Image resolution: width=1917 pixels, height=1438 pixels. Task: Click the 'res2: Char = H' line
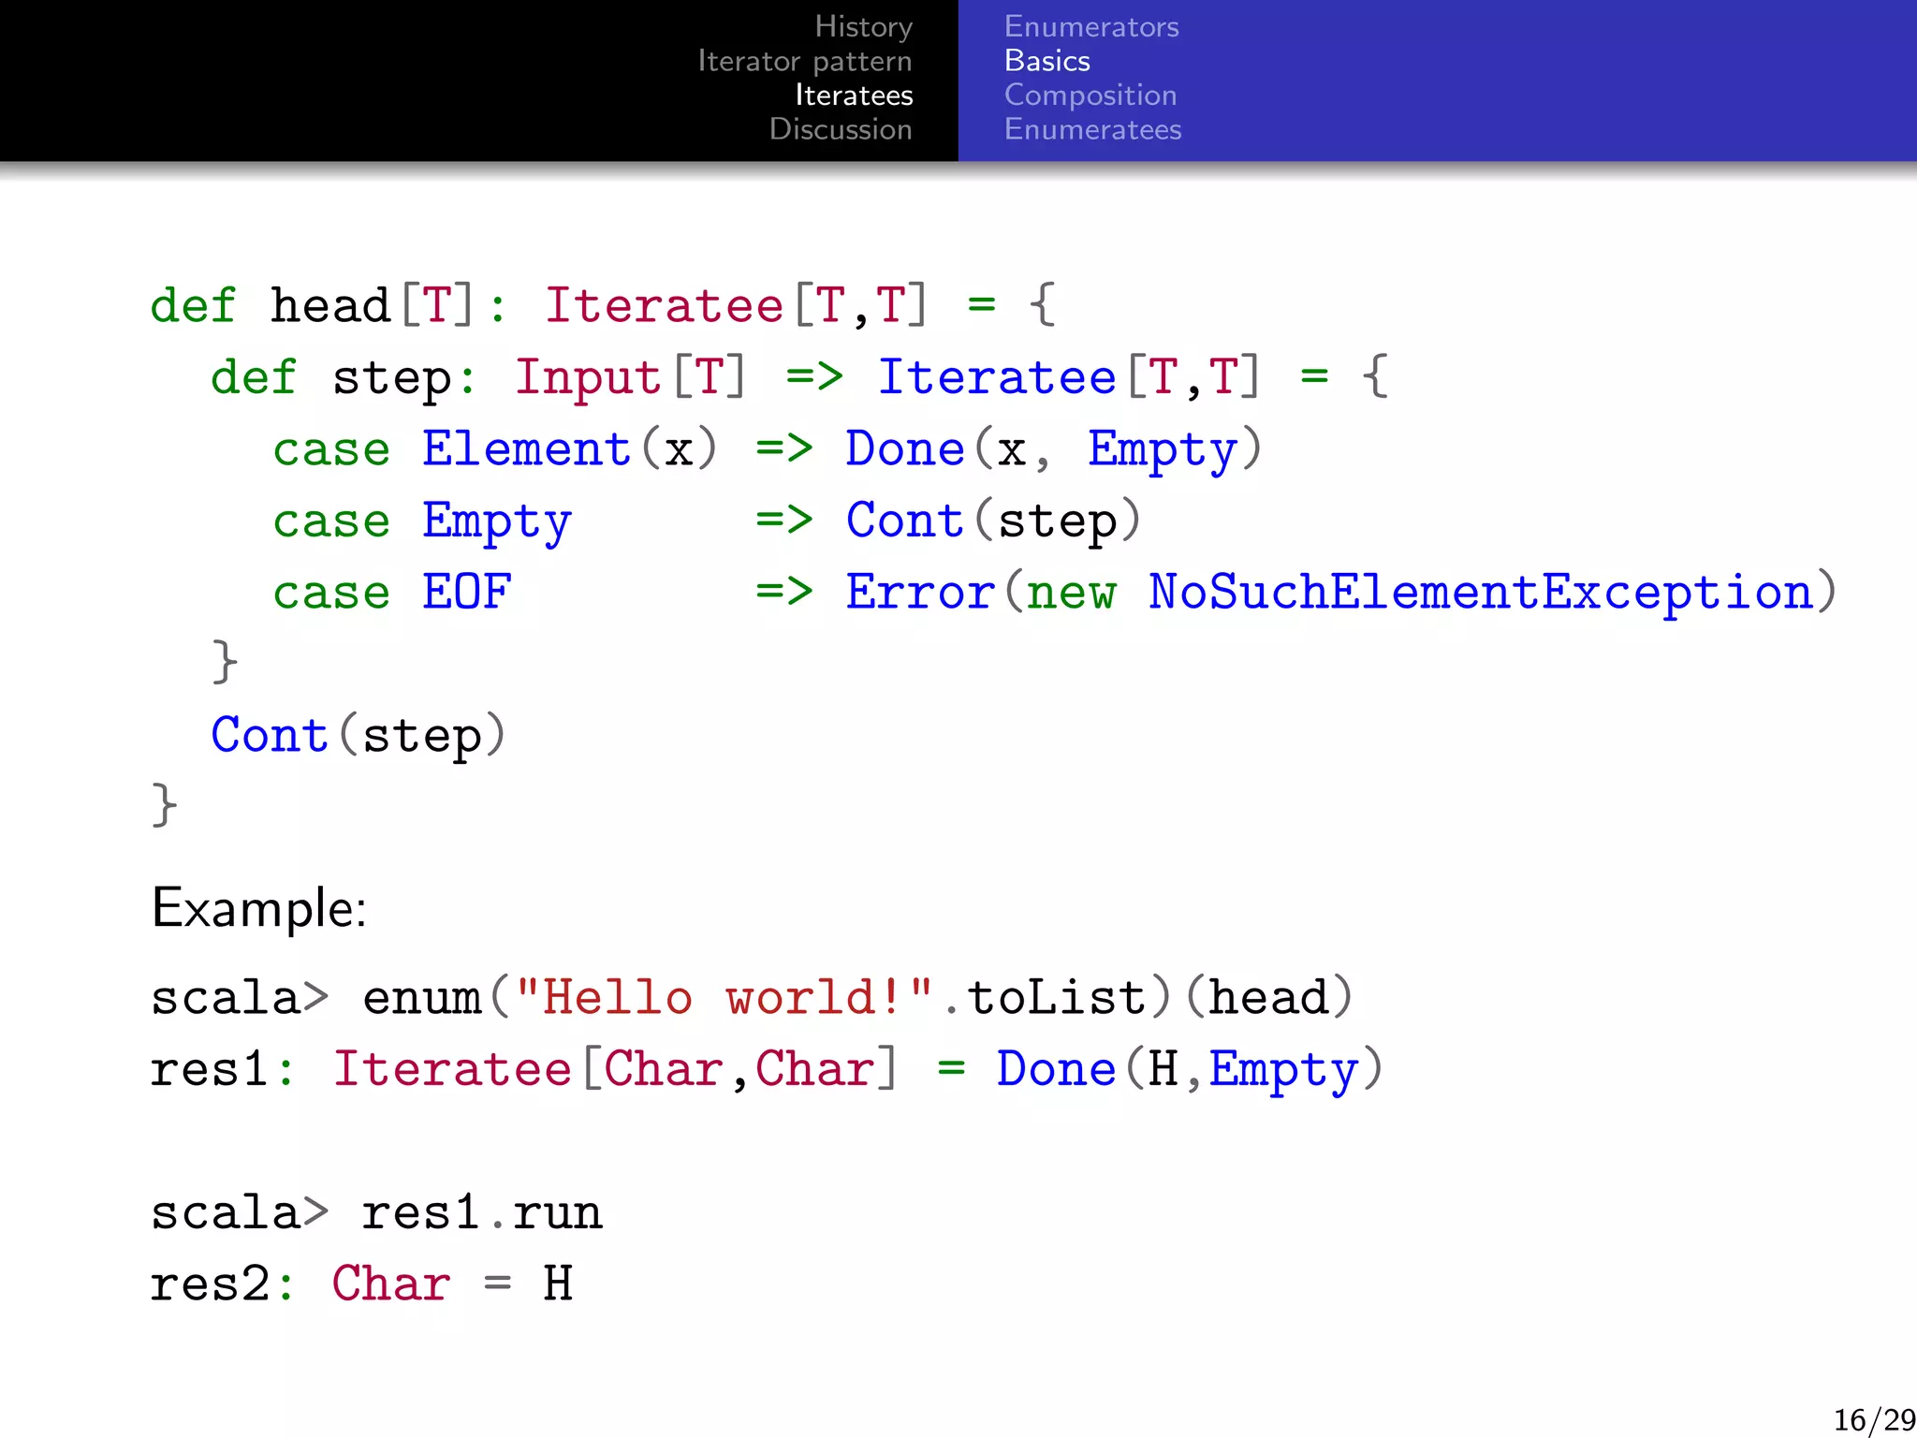coord(361,1284)
